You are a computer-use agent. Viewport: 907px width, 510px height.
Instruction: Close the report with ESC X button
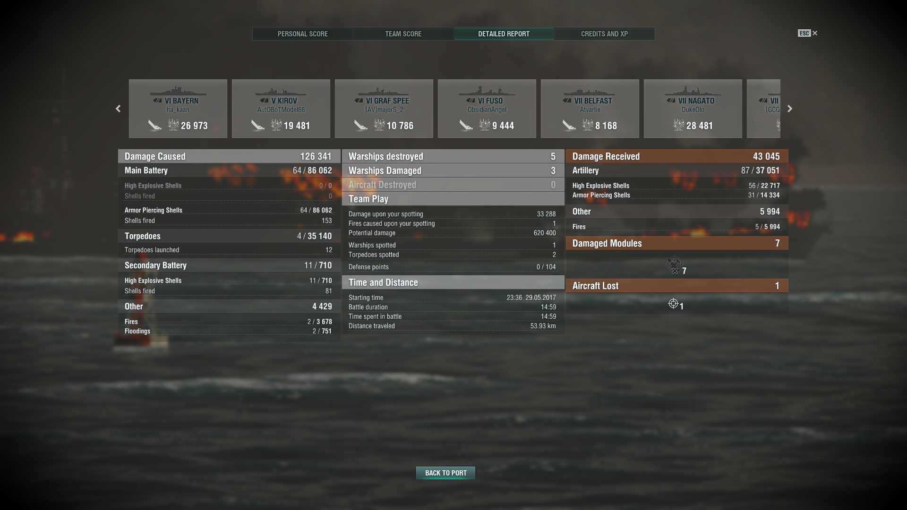tap(808, 33)
